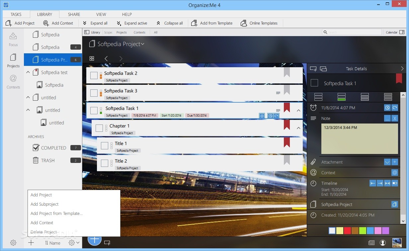Collapse the Chapter 1 row chevron

pyautogui.click(x=298, y=128)
